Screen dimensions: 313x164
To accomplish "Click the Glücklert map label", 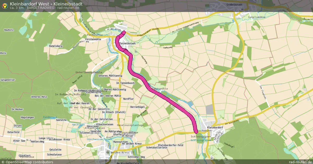I will click(x=25, y=156).
